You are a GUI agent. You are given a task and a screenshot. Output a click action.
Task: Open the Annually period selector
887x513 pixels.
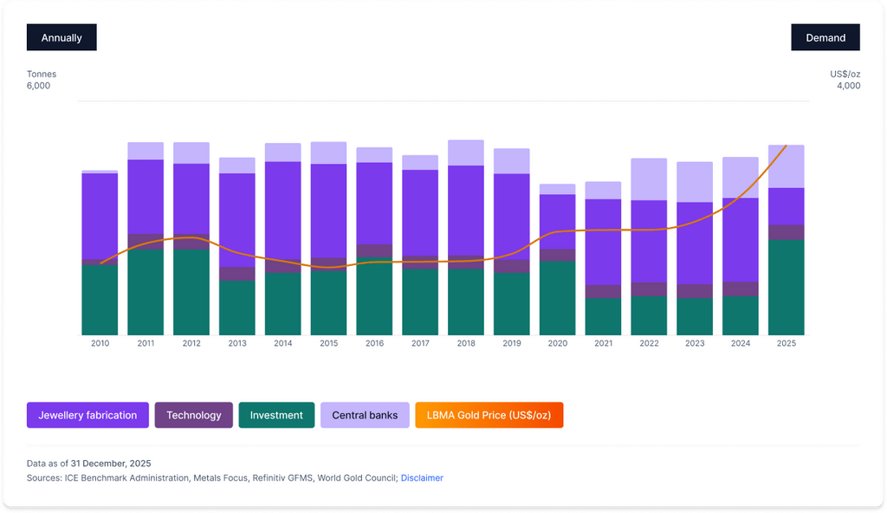[x=62, y=37]
